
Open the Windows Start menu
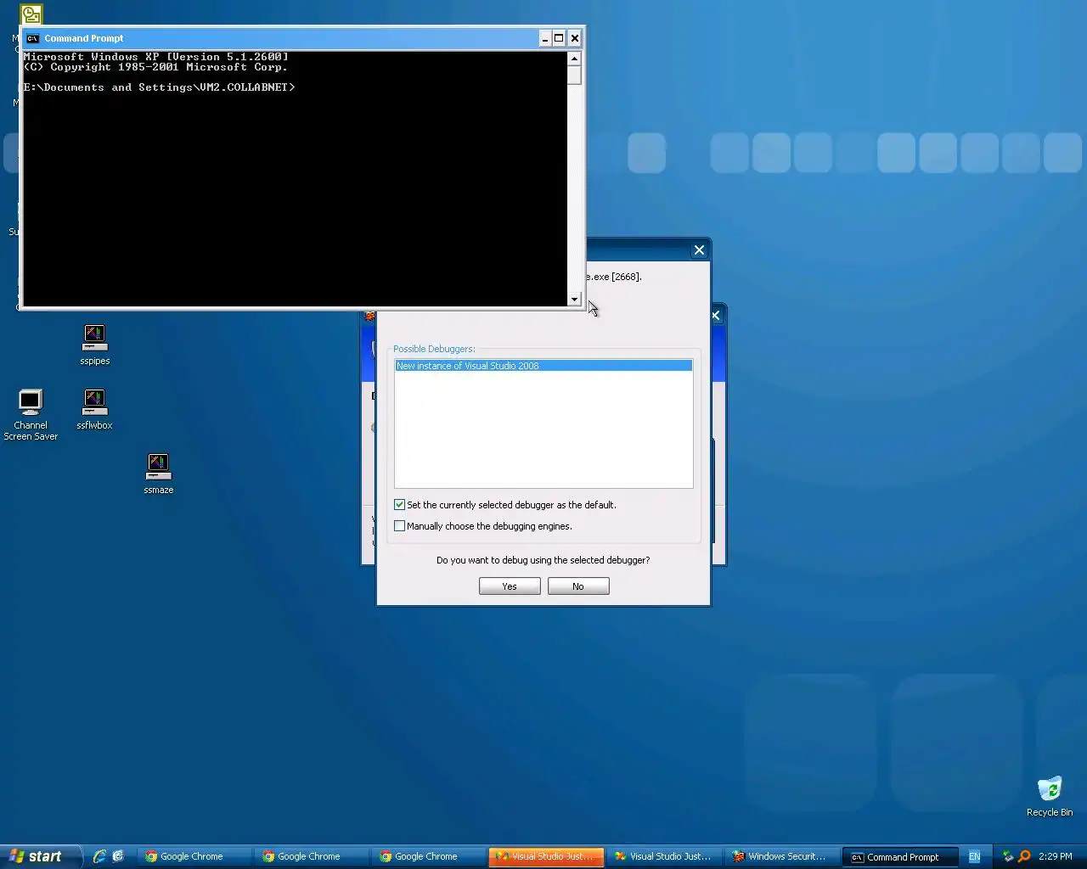click(x=40, y=856)
